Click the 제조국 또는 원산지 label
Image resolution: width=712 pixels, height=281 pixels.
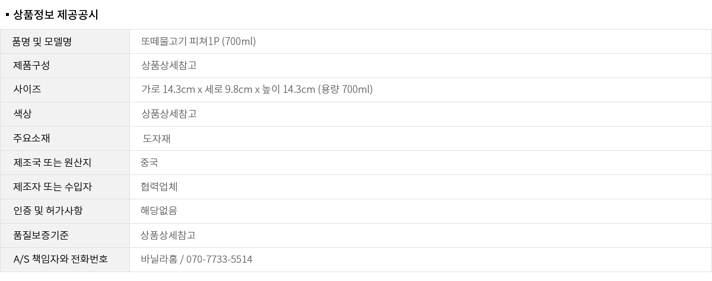(52, 163)
